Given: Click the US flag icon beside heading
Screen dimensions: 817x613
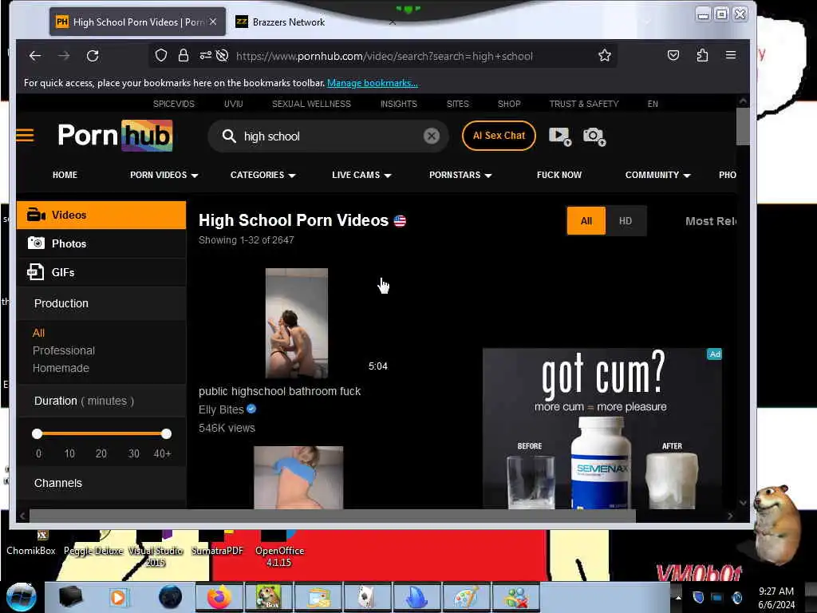Looking at the screenshot, I should click(400, 221).
